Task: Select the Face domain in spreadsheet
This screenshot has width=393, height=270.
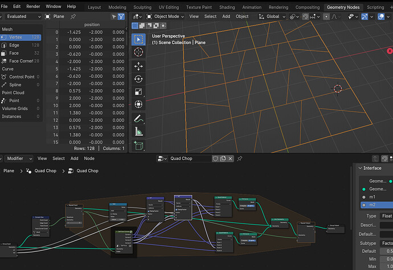Action: (x=21, y=53)
